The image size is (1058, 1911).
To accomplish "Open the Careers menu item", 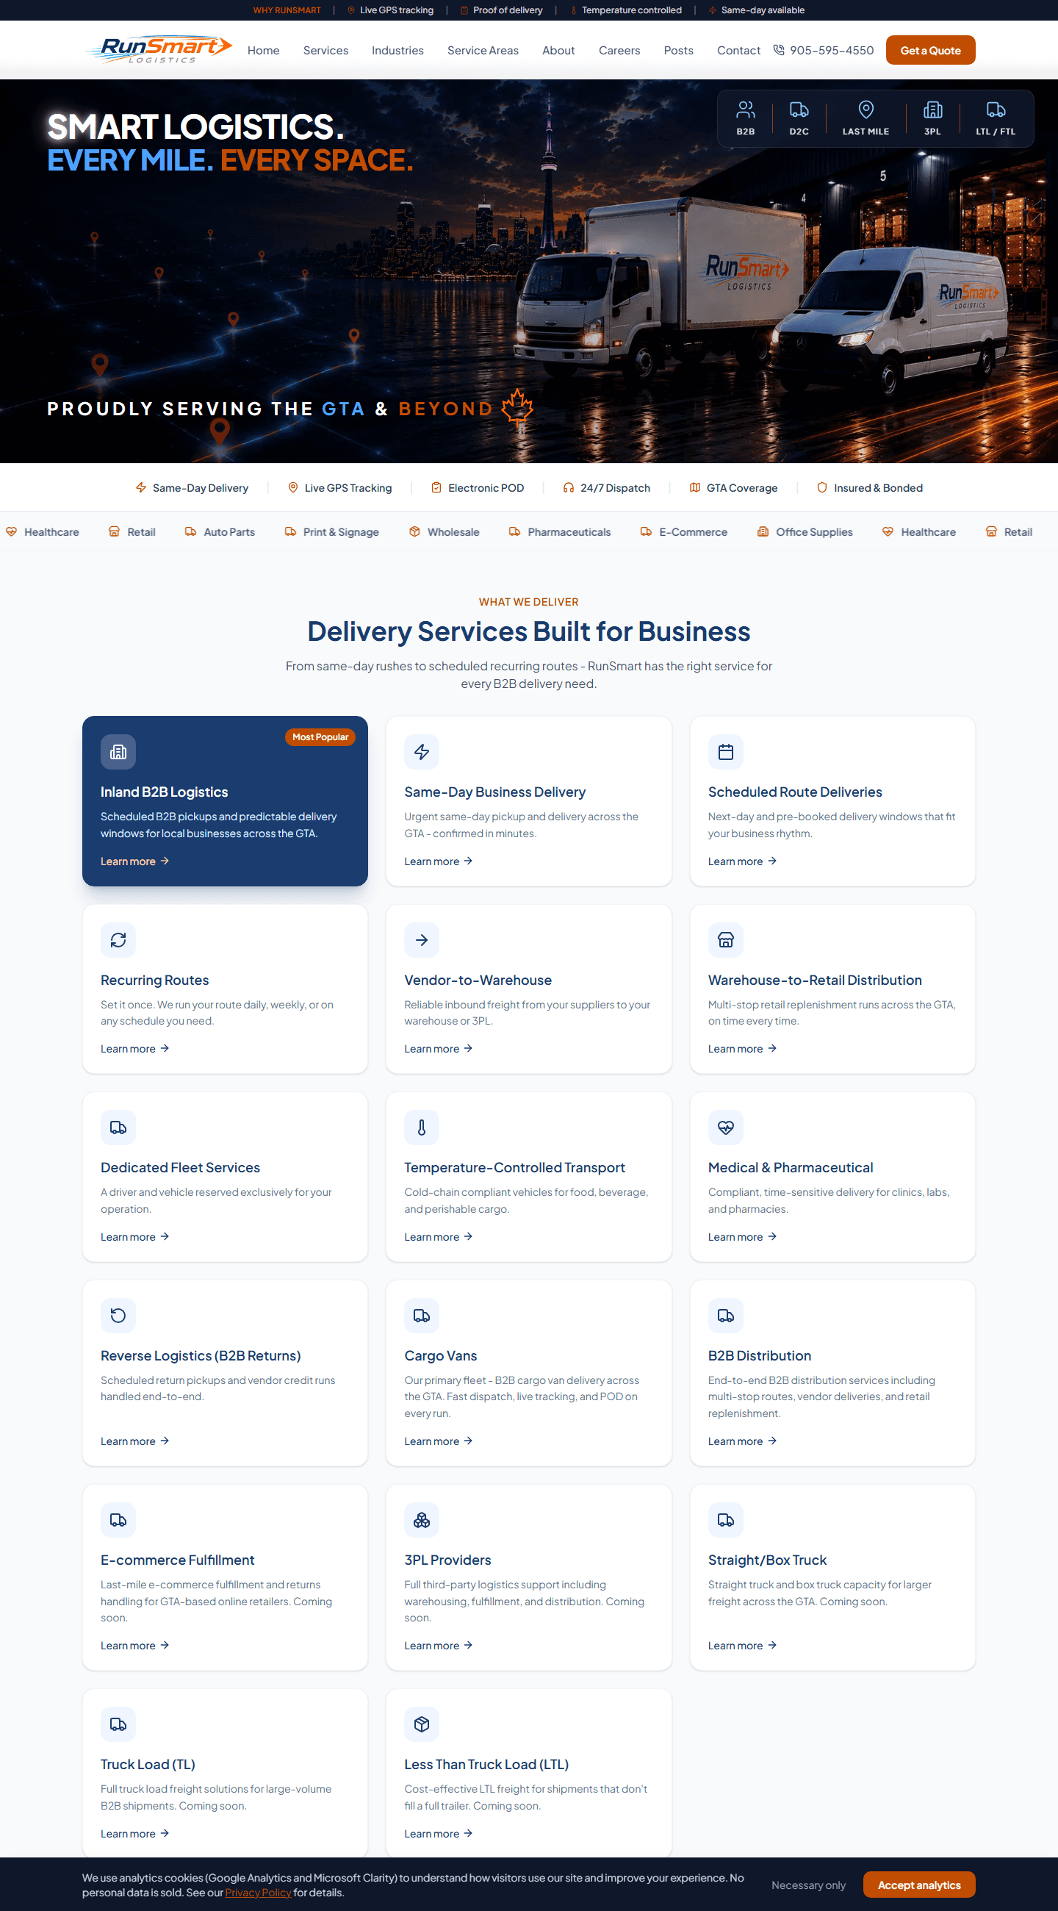I will tap(619, 51).
